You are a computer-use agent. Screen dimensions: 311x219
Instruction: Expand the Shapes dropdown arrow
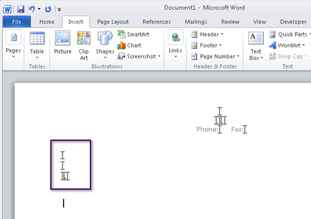point(105,58)
